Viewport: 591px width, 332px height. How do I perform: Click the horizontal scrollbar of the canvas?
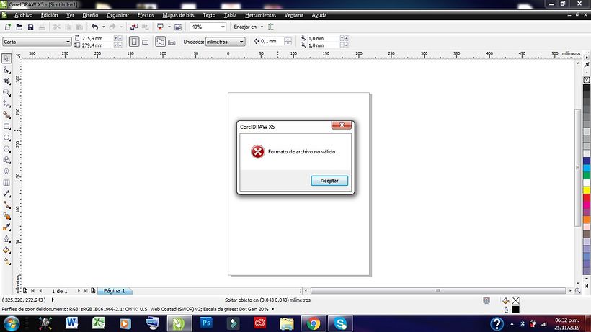click(438, 291)
